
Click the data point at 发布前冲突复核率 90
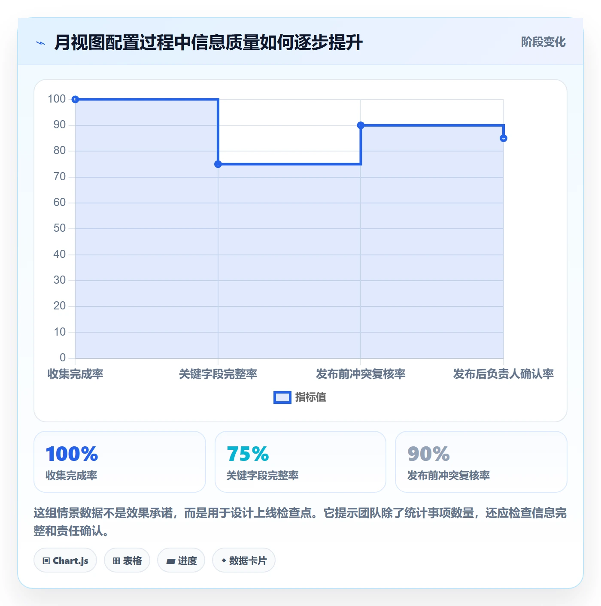pyautogui.click(x=361, y=125)
